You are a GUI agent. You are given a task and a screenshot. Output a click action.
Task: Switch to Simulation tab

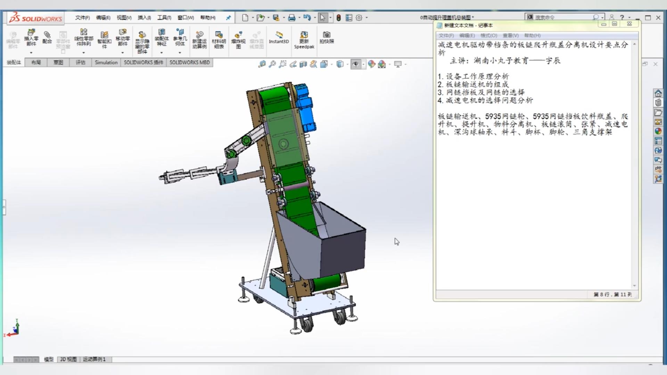point(106,62)
